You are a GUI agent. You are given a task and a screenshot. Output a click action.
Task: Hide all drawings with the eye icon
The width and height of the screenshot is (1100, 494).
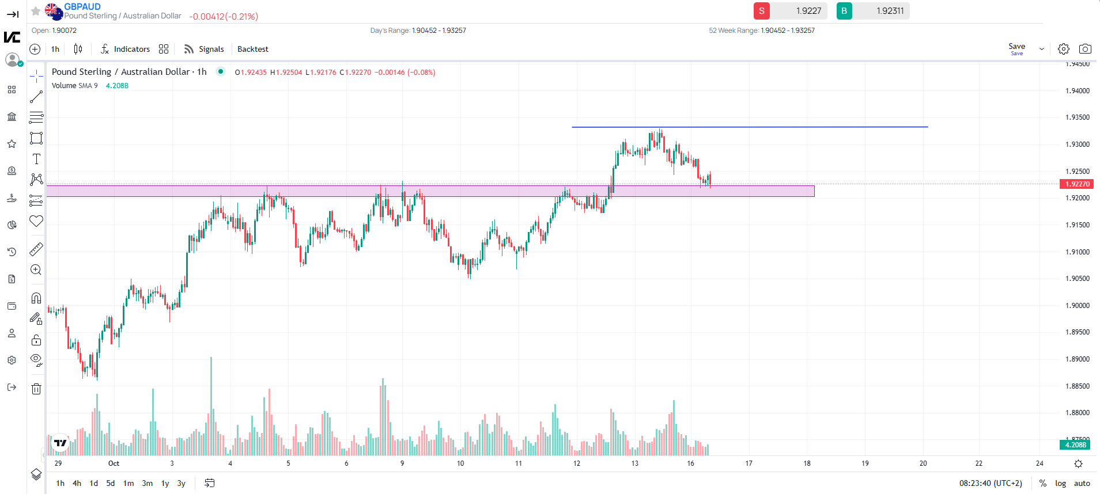click(36, 360)
